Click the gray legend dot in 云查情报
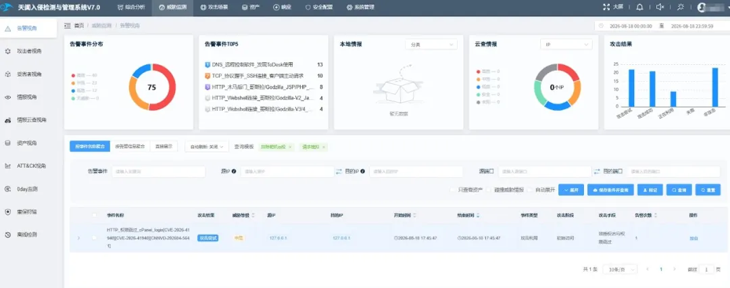The image size is (730, 288). [x=478, y=101]
